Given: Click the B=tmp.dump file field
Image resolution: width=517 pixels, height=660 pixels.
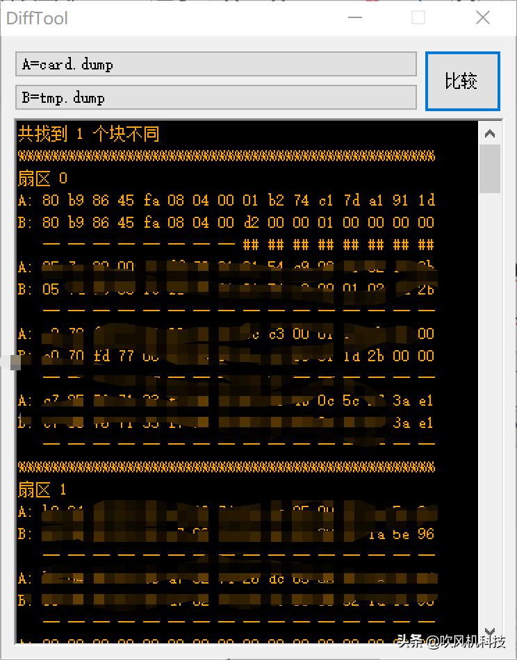Looking at the screenshot, I should [x=215, y=98].
